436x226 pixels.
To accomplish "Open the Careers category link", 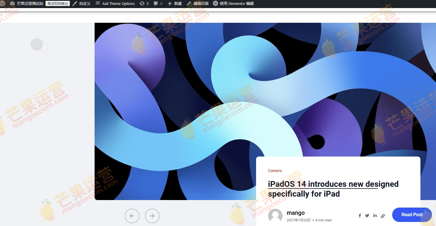I will (x=275, y=171).
